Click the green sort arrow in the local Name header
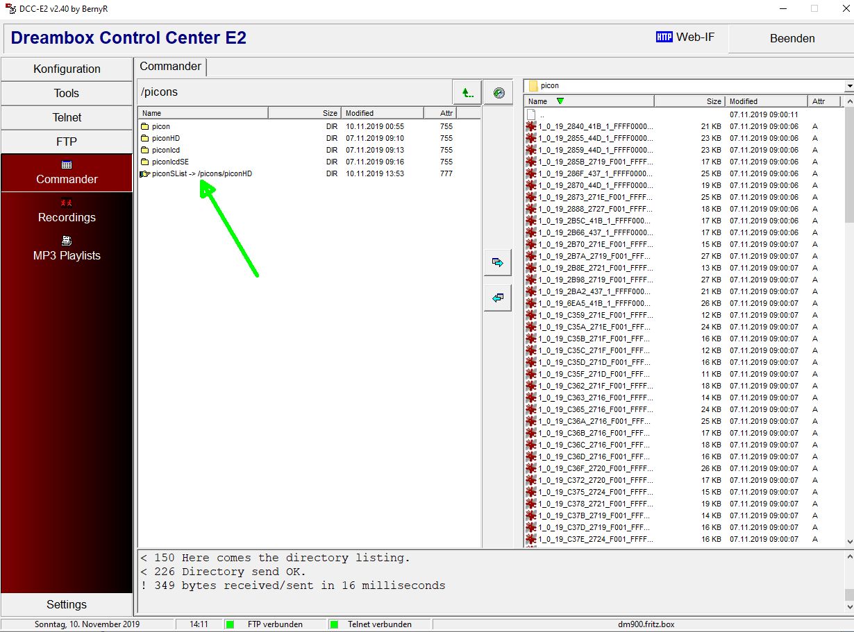The height and width of the screenshot is (632, 854). pos(560,101)
